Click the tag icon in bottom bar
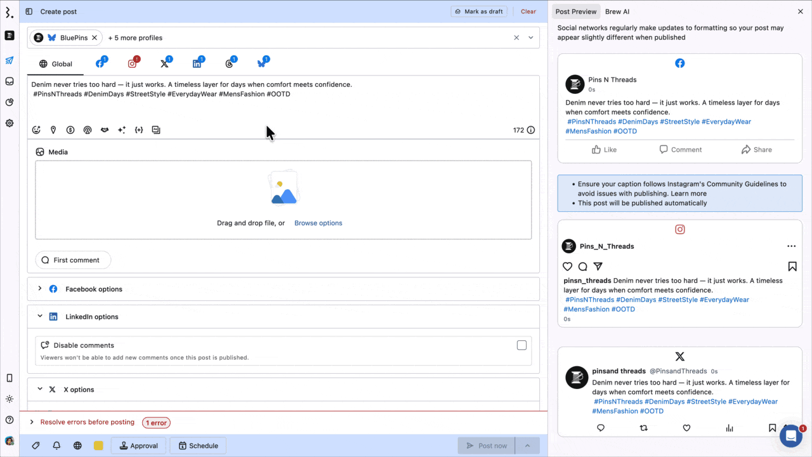Screen dimensions: 812x457 pyautogui.click(x=36, y=446)
